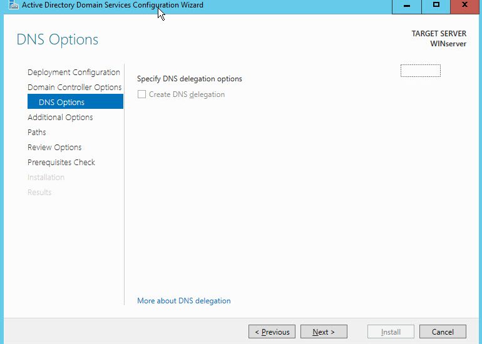Open Prerequisites Check step
482x344 pixels.
tap(61, 162)
